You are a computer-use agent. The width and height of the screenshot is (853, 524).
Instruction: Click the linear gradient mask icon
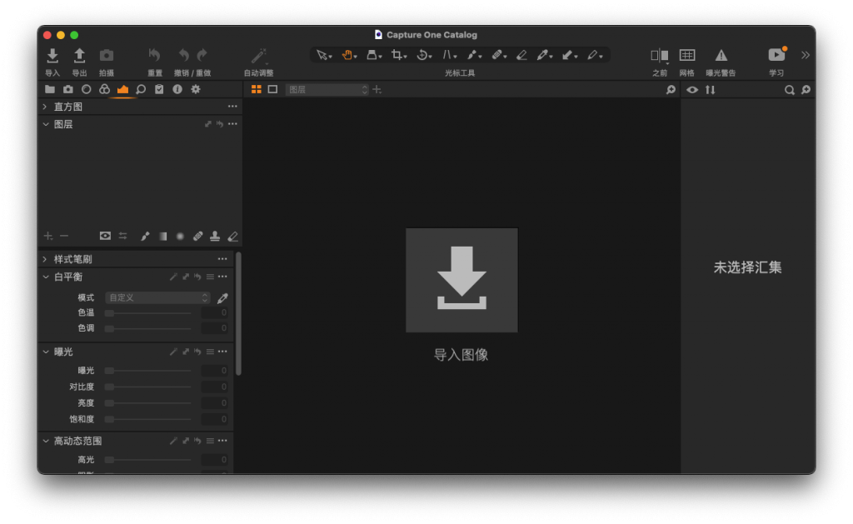(x=162, y=236)
